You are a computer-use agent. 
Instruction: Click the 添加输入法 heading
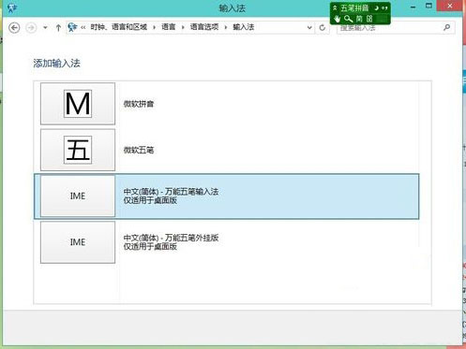click(56, 64)
